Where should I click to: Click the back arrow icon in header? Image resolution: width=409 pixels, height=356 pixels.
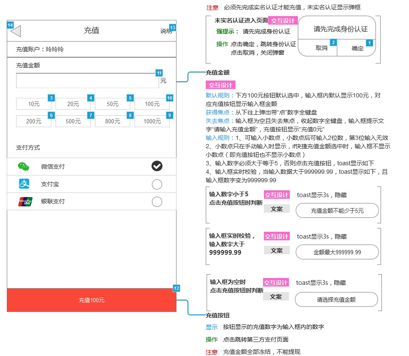pos(16,31)
